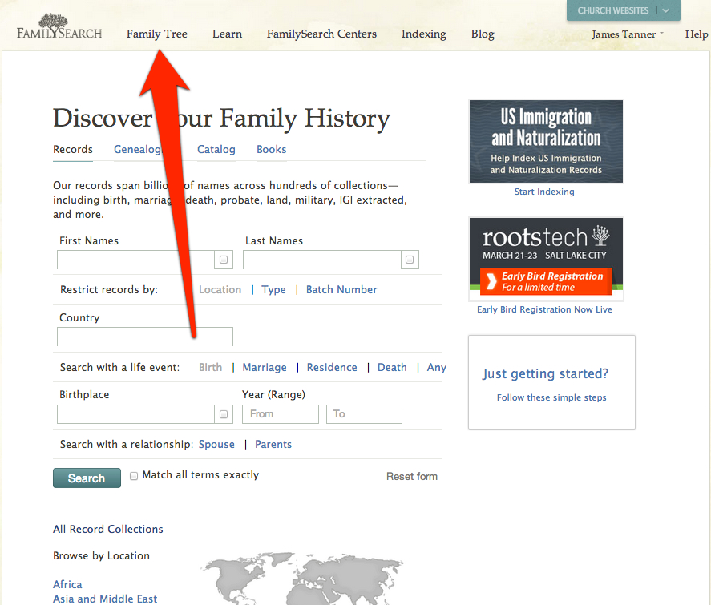711x605 pixels.
Task: Open the RootsTech banner
Action: 546,258
